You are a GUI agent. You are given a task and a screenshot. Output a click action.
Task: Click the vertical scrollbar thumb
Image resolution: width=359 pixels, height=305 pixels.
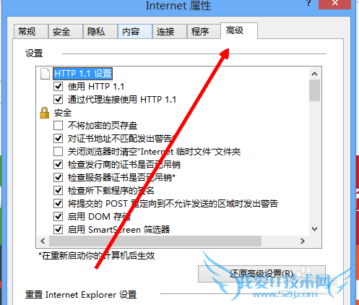pyautogui.click(x=314, y=90)
